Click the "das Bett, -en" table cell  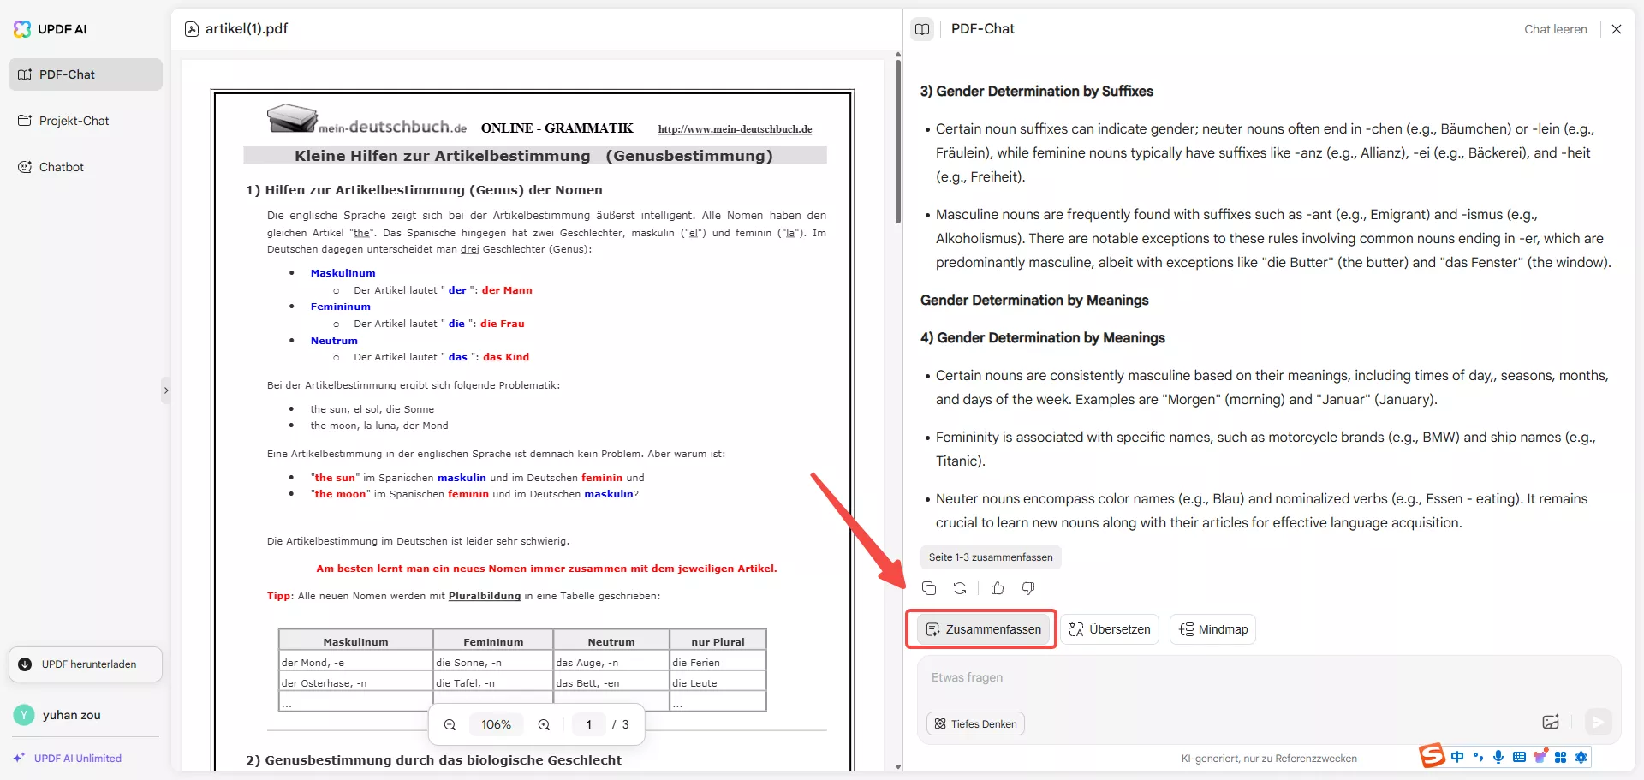pyautogui.click(x=611, y=683)
